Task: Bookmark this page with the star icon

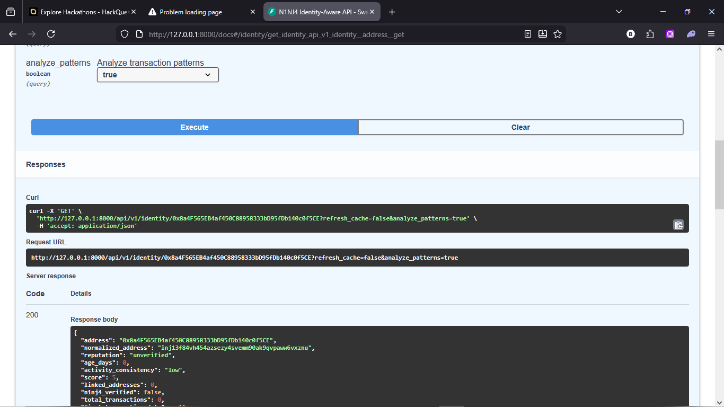Action: [558, 34]
